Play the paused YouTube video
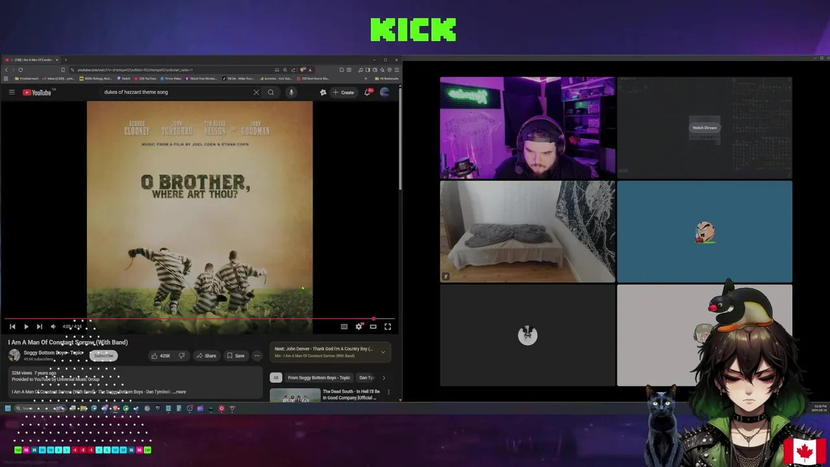830x467 pixels. pyautogui.click(x=26, y=327)
